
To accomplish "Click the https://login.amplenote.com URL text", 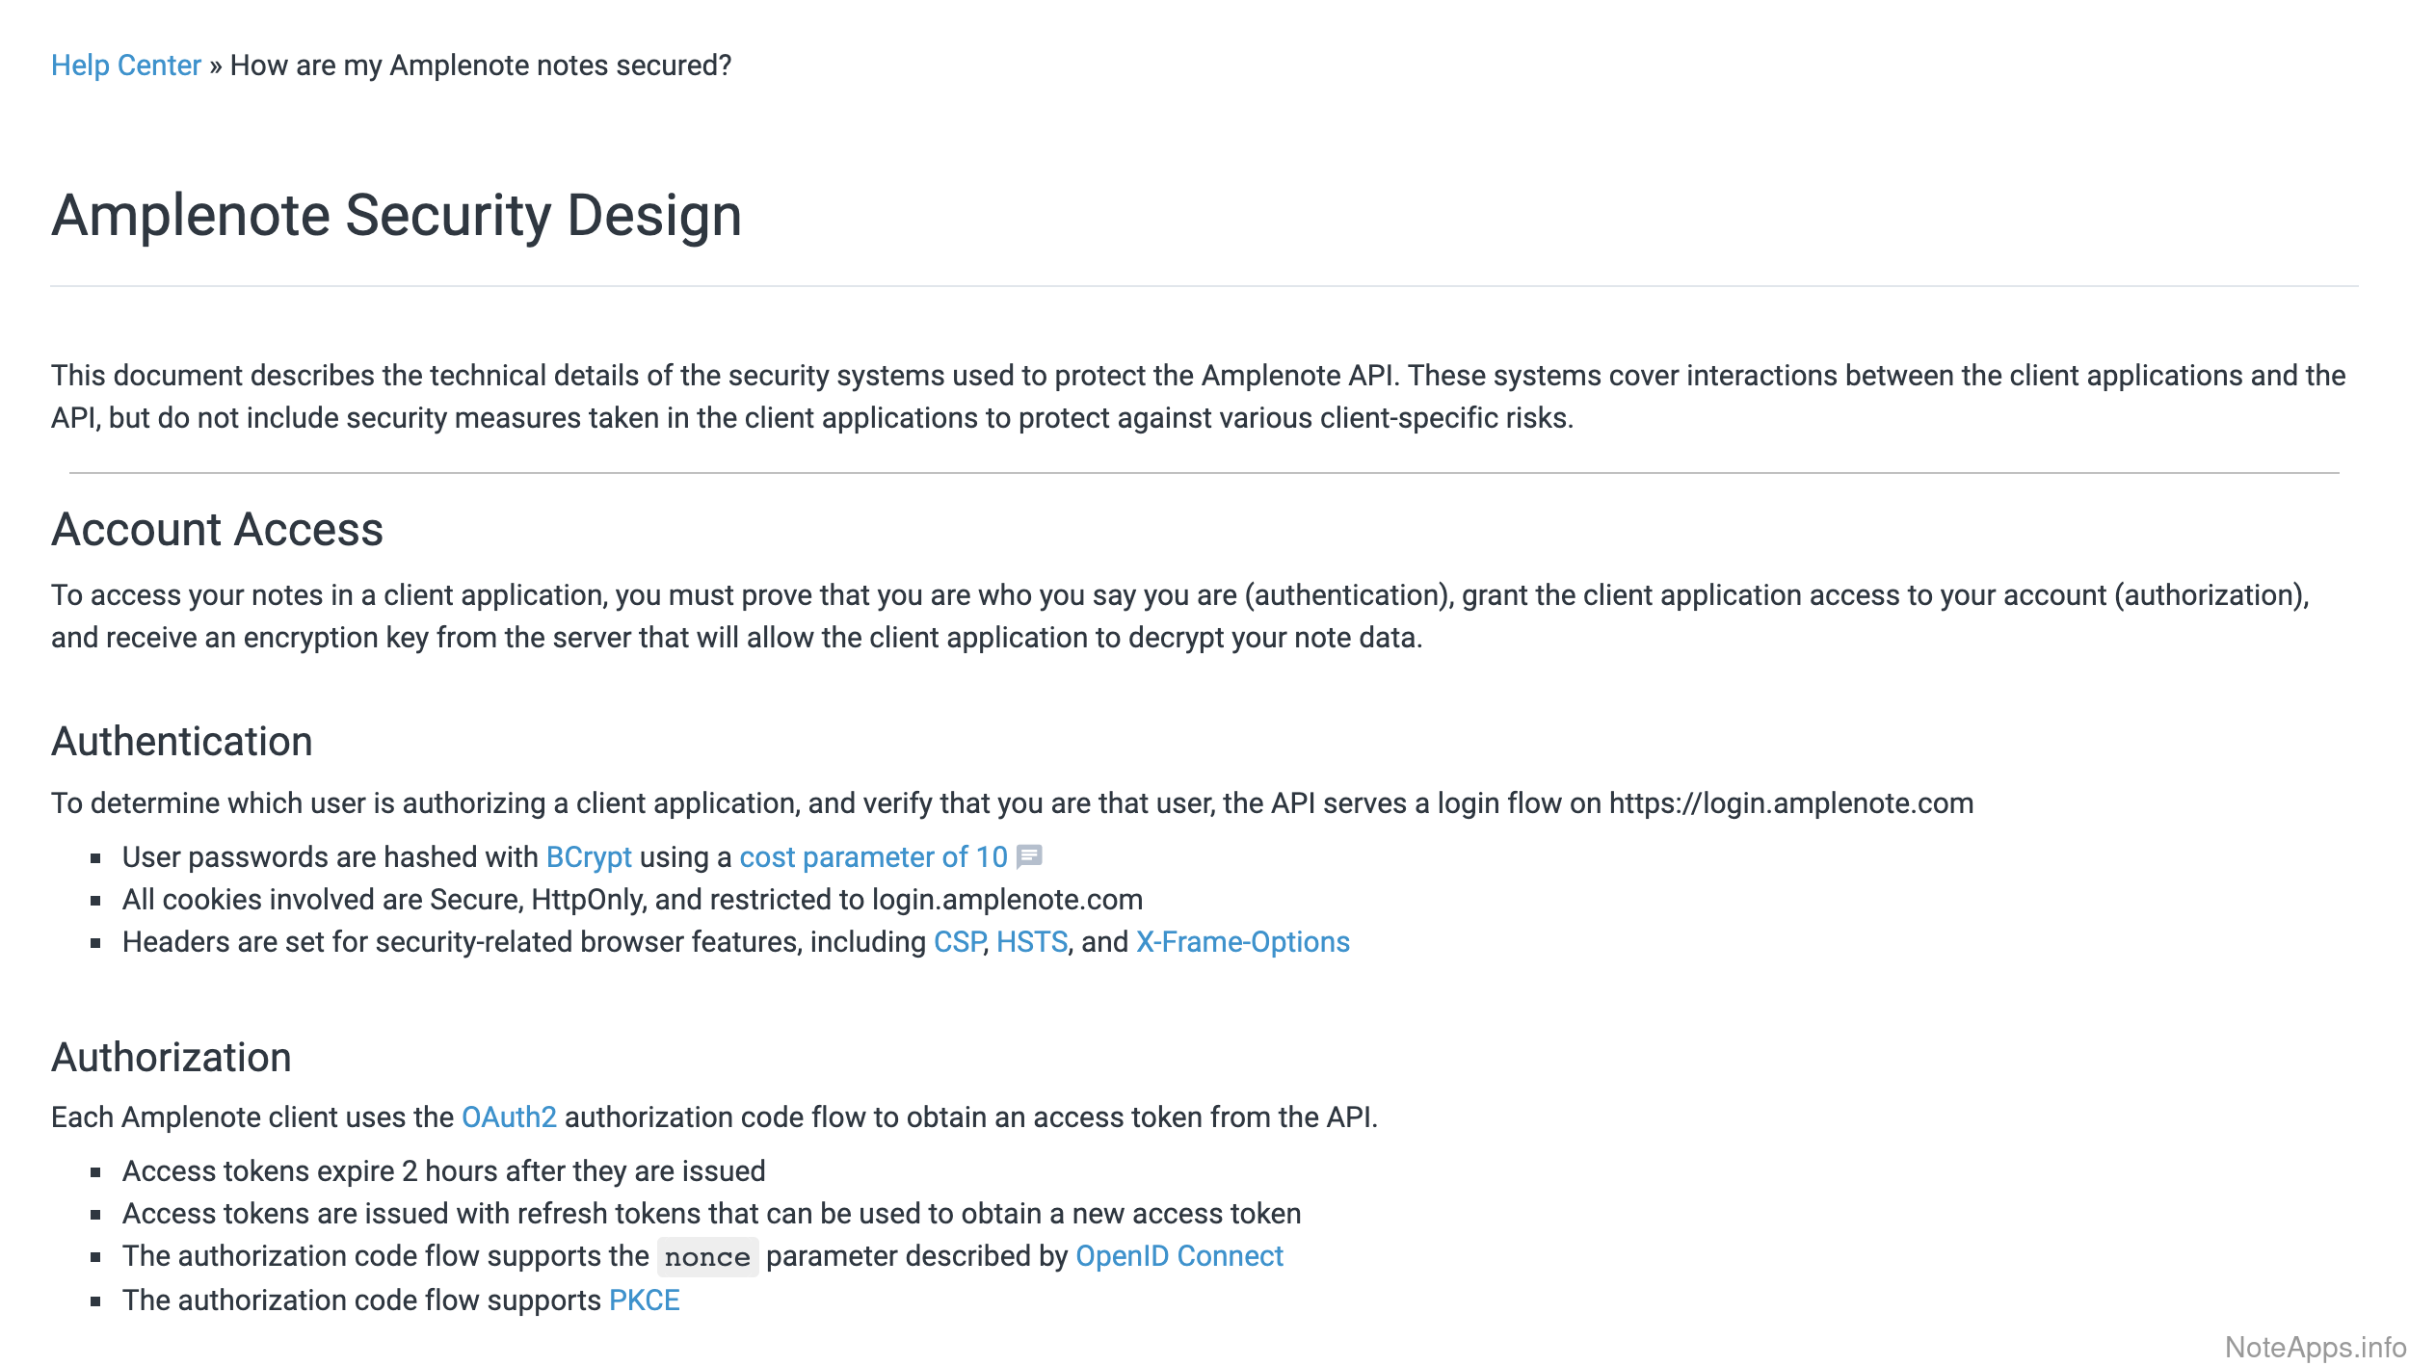I will (1790, 803).
